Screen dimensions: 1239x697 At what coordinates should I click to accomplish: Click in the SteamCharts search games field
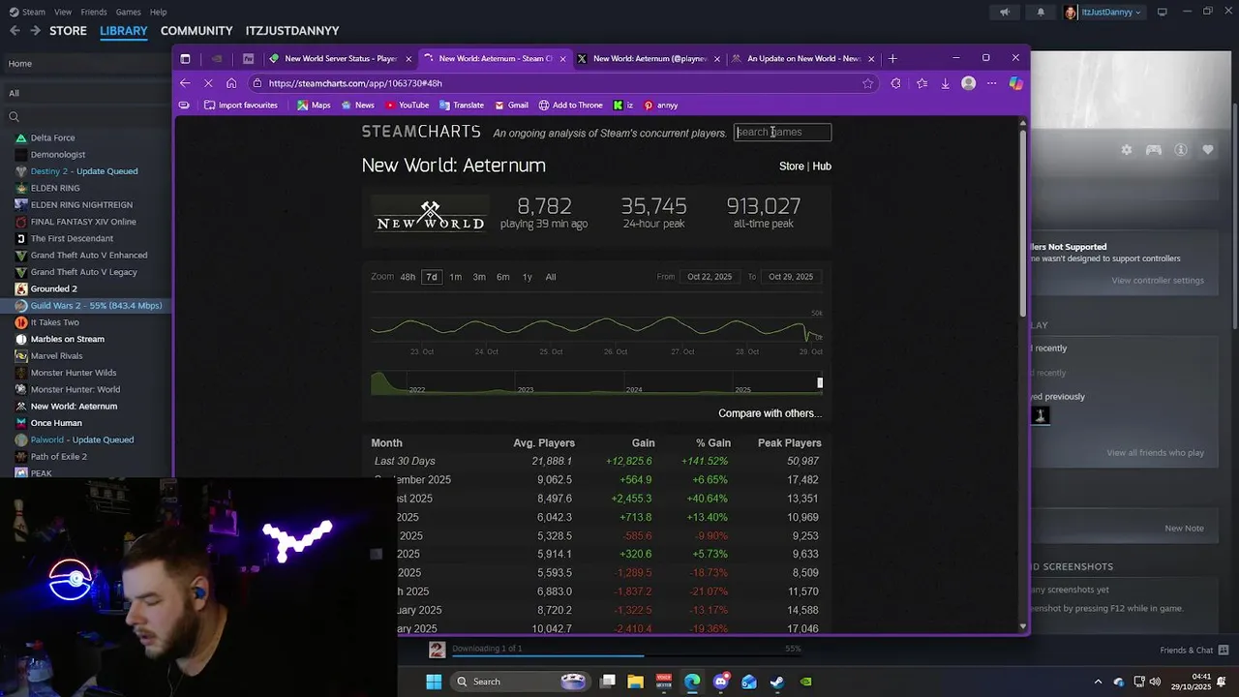point(782,132)
